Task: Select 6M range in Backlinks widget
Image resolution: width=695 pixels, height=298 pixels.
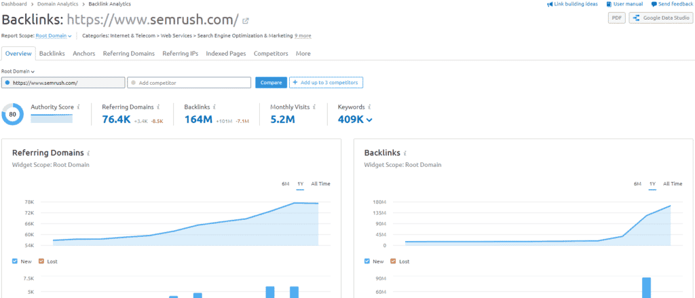Action: pyautogui.click(x=637, y=183)
